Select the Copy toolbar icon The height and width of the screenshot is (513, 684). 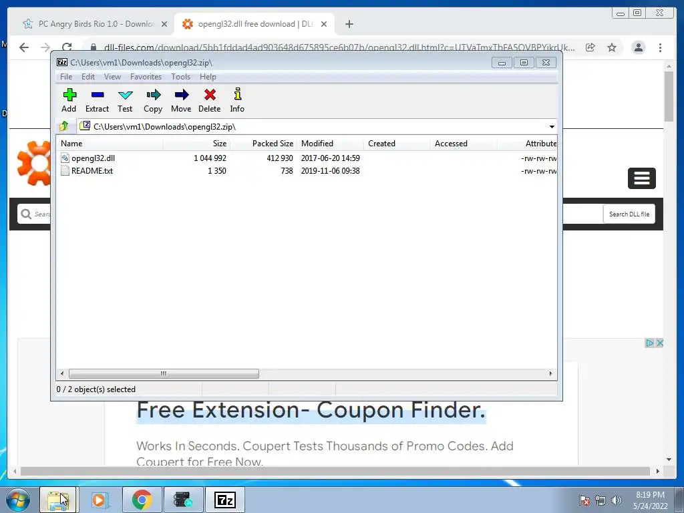click(x=153, y=100)
